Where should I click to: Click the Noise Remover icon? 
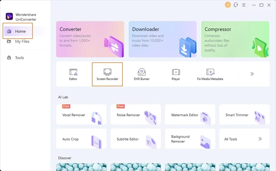pos(150,117)
